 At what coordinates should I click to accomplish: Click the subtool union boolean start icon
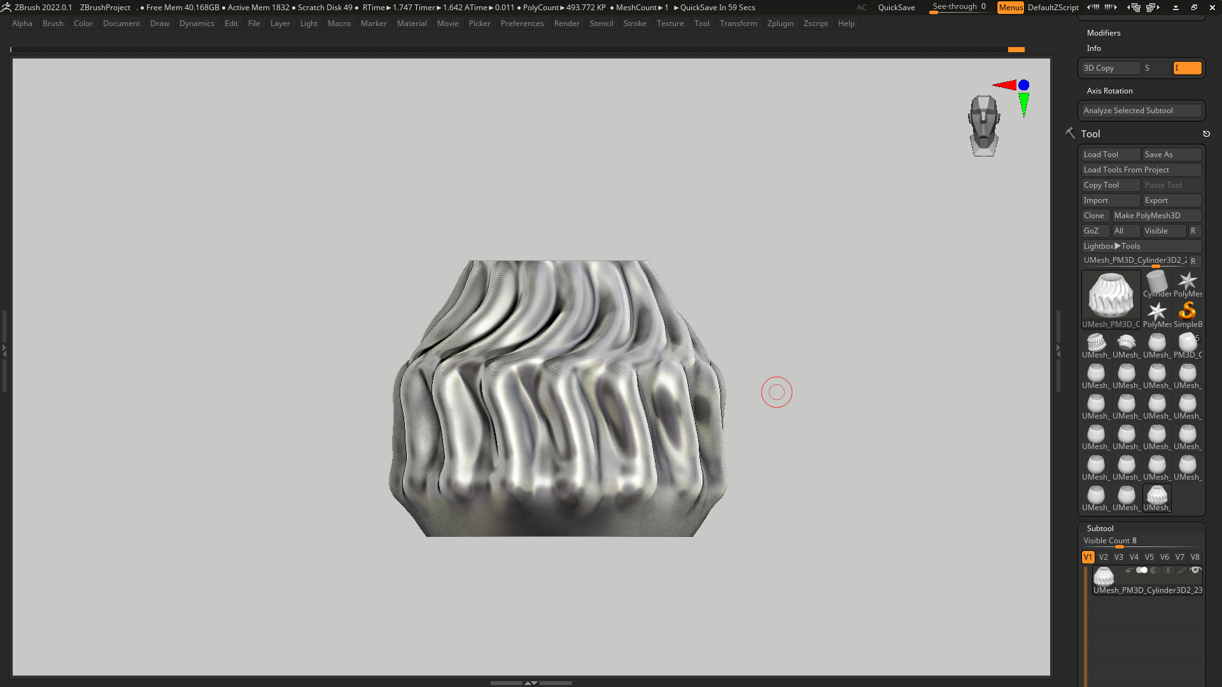coord(1142,571)
